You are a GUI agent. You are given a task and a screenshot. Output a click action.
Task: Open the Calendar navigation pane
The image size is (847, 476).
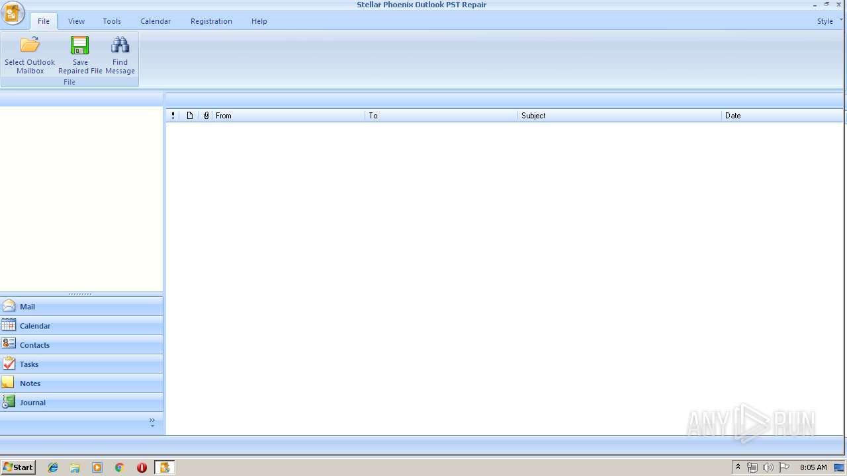click(x=81, y=326)
